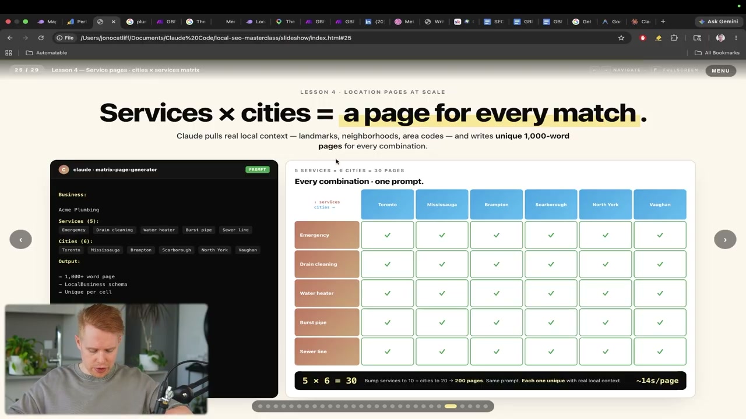Open Chrome's three-dot menu
Image resolution: width=746 pixels, height=419 pixels.
[736, 38]
